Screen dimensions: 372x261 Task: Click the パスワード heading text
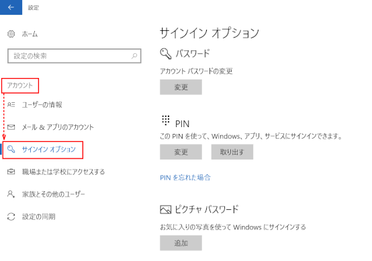[193, 54]
